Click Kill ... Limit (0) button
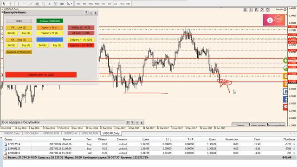Screen dimensions: 297x167 pyautogui.click(x=19, y=27)
